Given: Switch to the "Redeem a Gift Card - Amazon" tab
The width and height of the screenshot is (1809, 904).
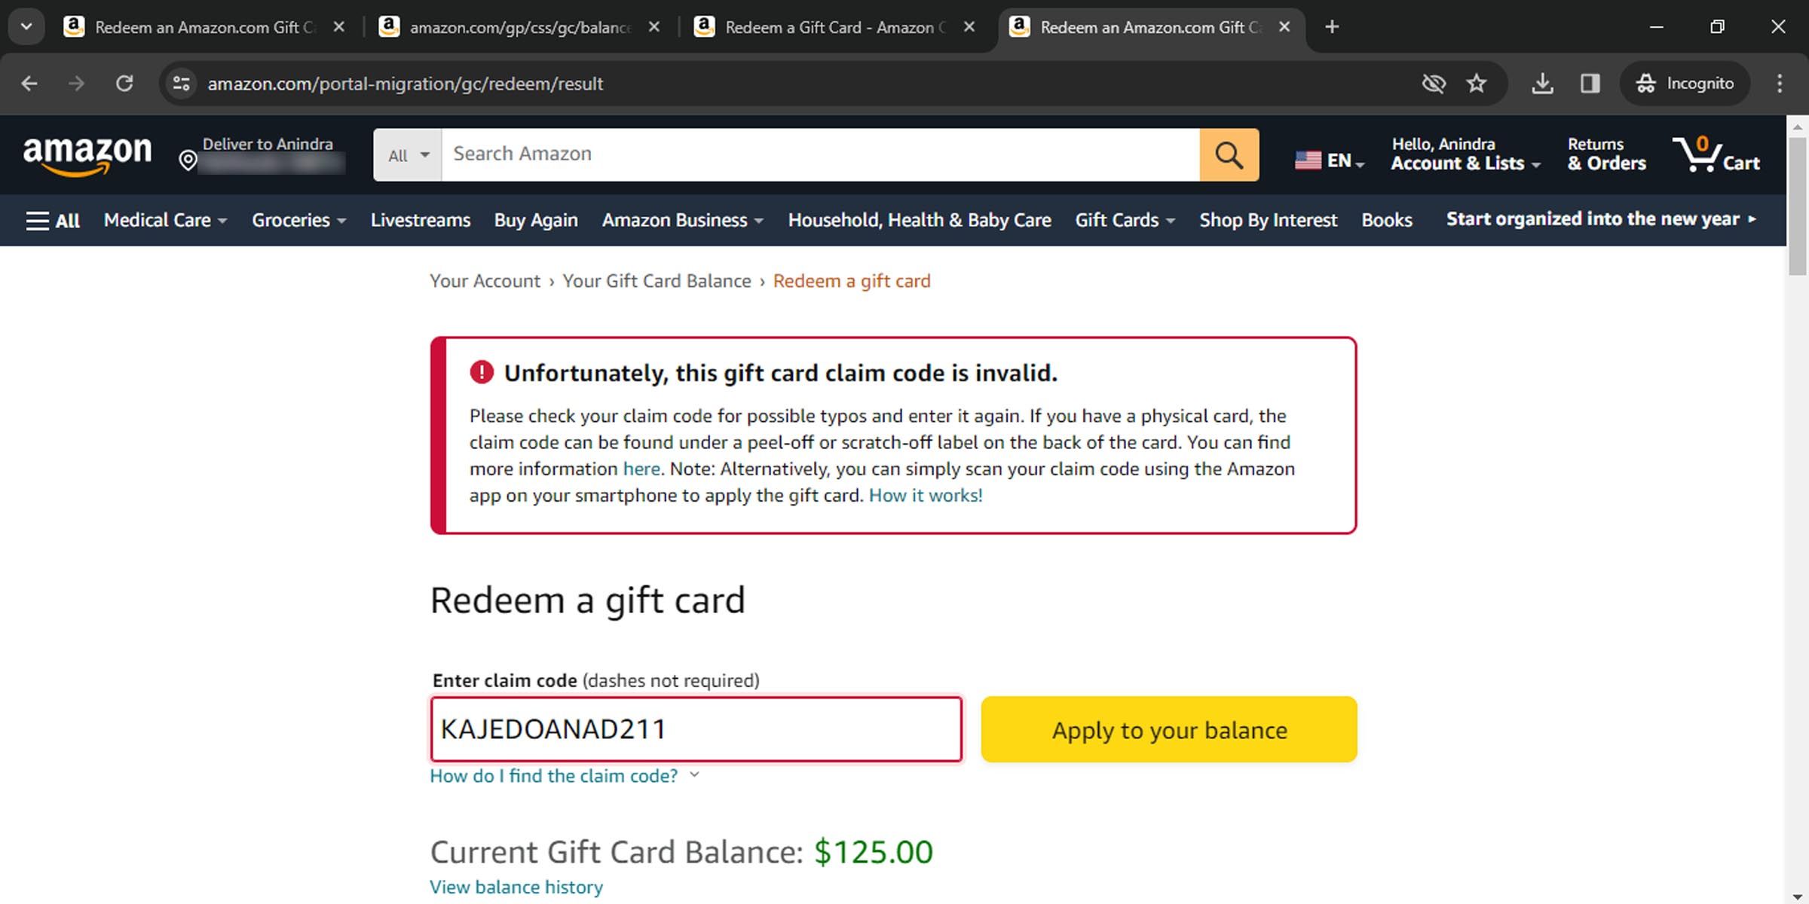Looking at the screenshot, I should click(x=829, y=27).
